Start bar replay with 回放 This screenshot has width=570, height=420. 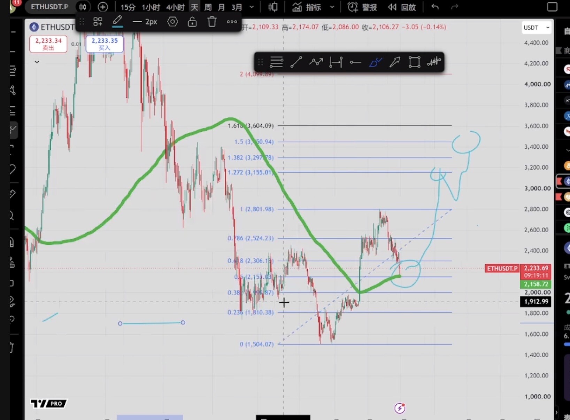pyautogui.click(x=402, y=7)
